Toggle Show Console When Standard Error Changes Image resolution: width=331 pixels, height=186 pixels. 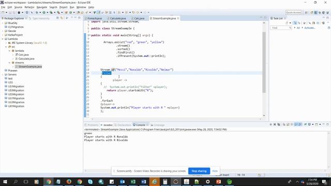(x=300, y=125)
